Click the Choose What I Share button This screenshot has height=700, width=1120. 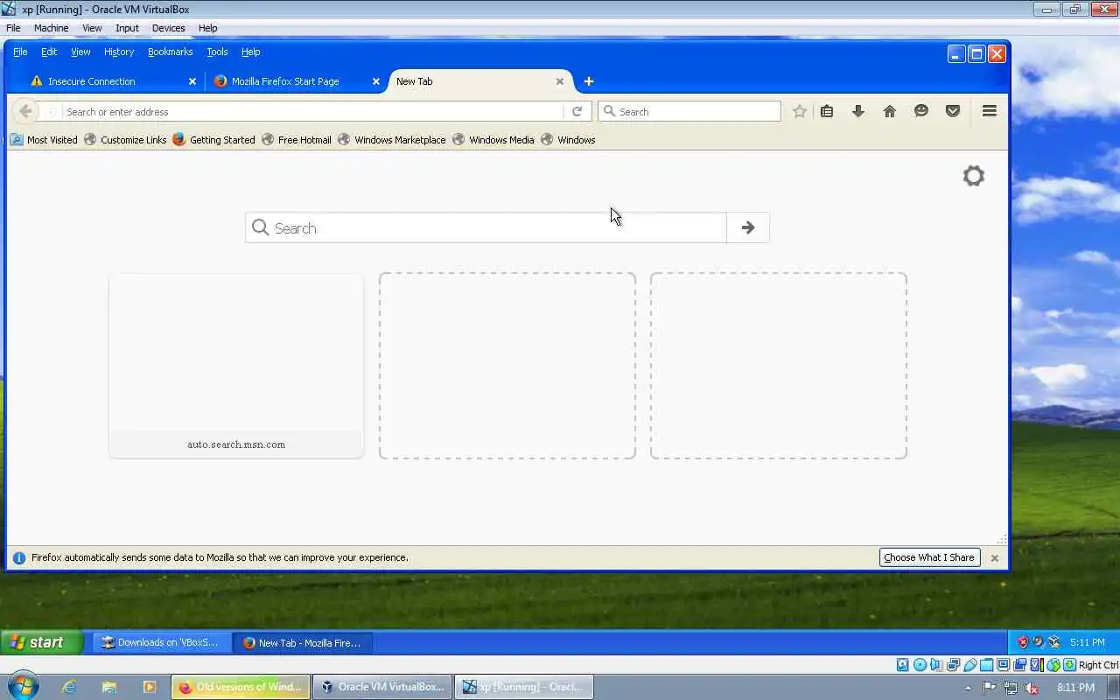928,557
